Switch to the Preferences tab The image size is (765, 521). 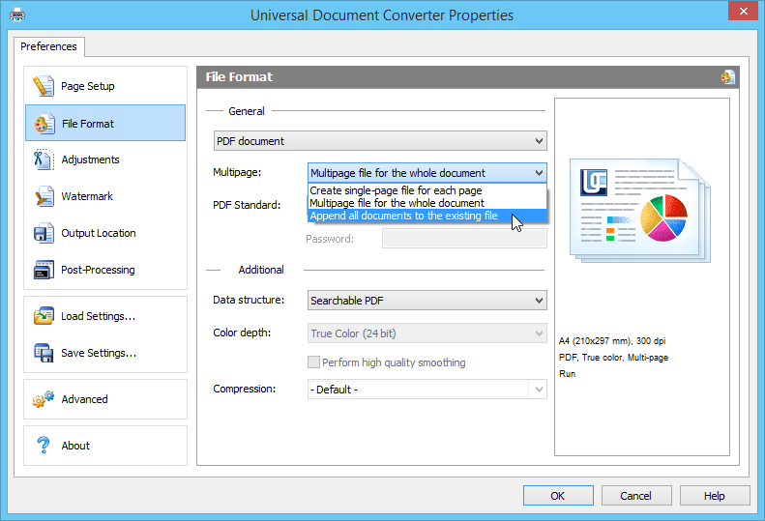tap(49, 46)
